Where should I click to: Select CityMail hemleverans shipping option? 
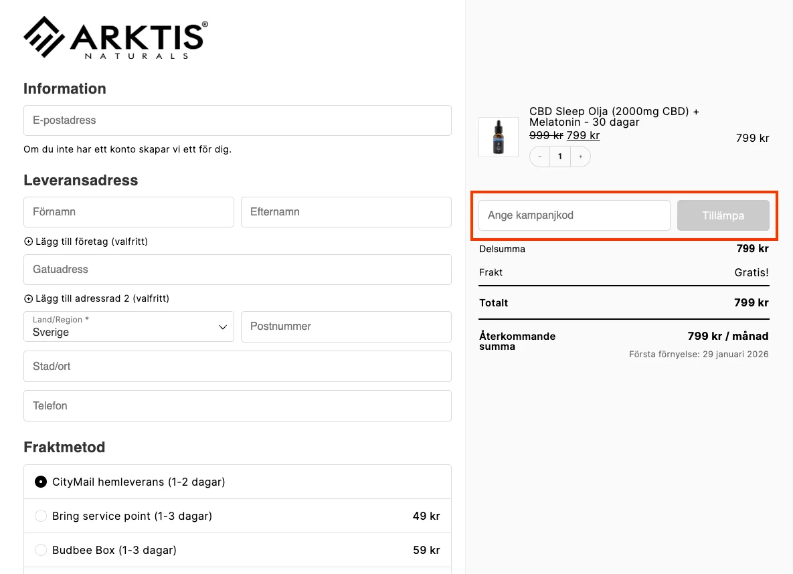coord(40,482)
